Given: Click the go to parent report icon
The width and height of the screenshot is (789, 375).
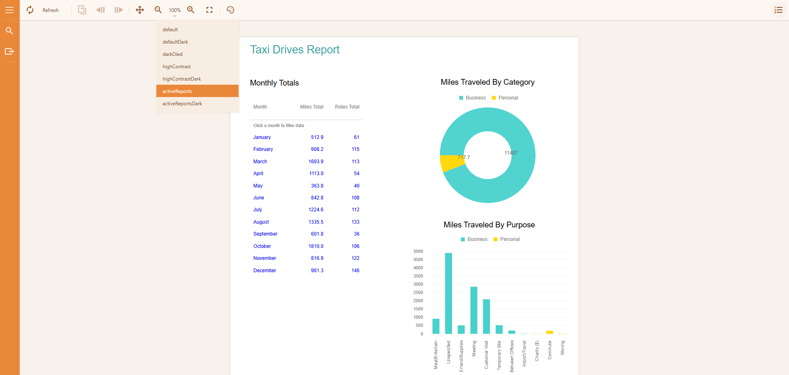Looking at the screenshot, I should 82,10.
